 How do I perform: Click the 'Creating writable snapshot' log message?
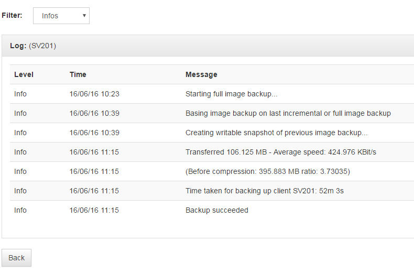[x=277, y=133]
